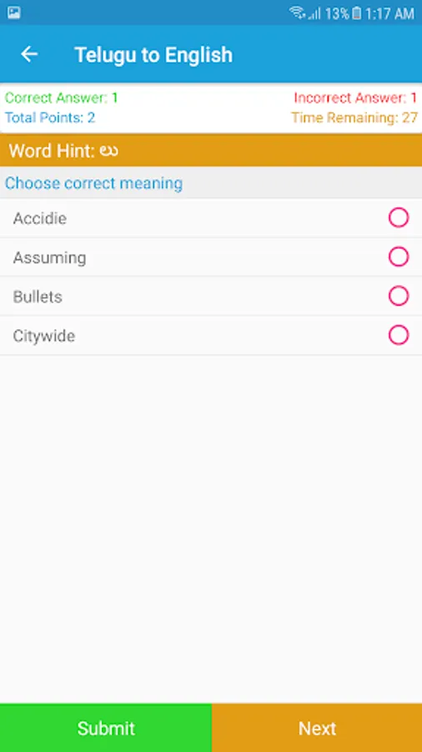Tap the Total Points label

coord(50,118)
